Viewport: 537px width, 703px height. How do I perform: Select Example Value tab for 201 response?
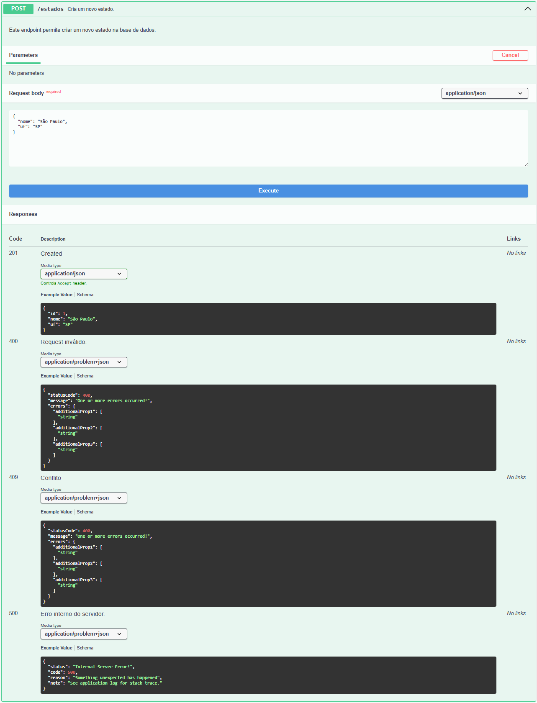[x=57, y=295]
